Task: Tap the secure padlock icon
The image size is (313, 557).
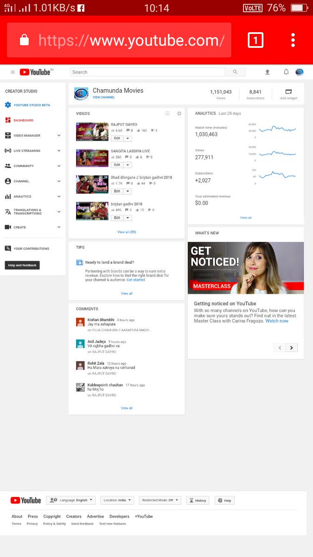Action: click(25, 40)
